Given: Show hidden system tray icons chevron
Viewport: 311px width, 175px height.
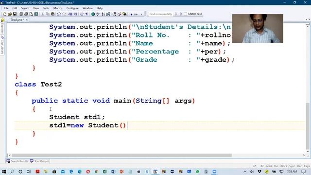Looking at the screenshot, I should click(x=245, y=172).
